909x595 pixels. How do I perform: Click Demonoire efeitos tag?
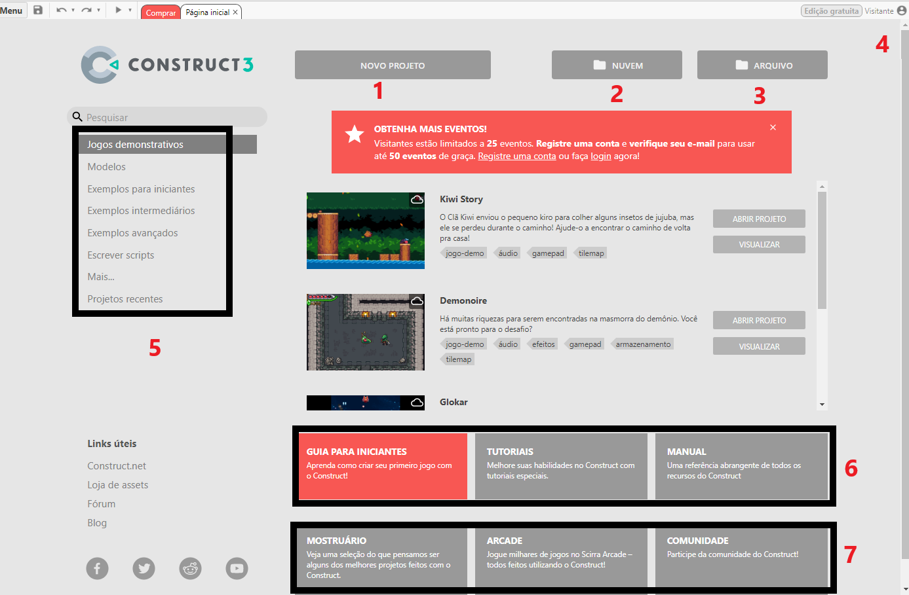click(543, 344)
